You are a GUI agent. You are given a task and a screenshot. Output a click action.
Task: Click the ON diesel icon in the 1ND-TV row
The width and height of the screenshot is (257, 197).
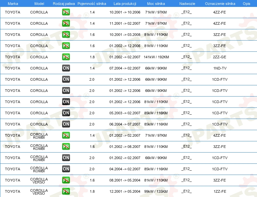click(x=66, y=68)
